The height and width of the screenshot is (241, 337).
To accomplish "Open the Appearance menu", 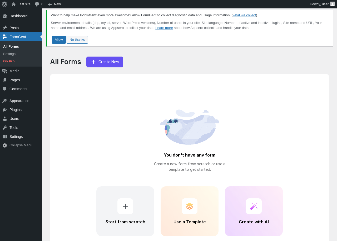I will coord(21,101).
